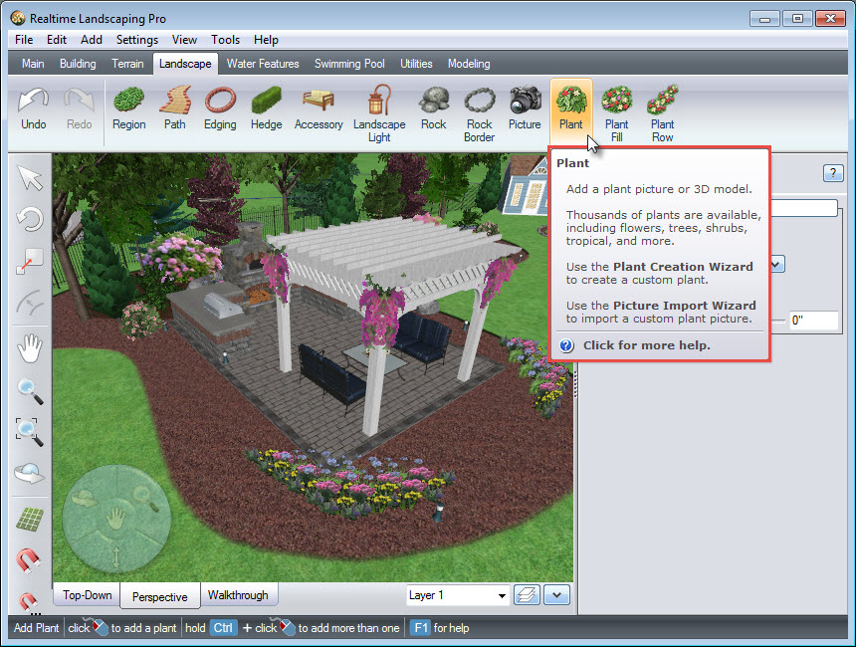
Task: Click the 'Click for more help' link
Action: (x=646, y=345)
